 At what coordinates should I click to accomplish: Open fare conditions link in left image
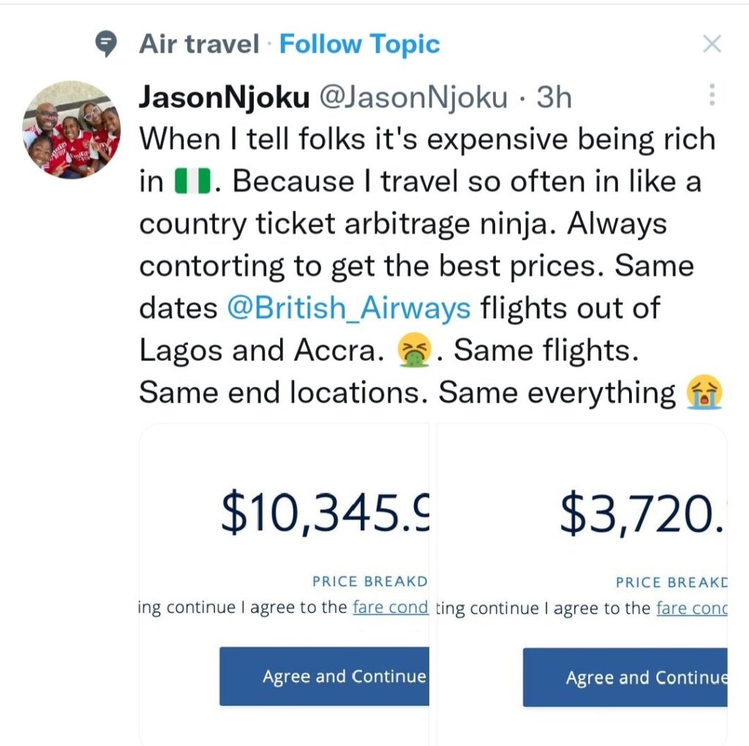click(390, 608)
